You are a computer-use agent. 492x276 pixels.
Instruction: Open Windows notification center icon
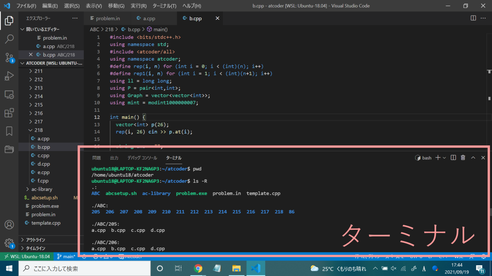tap(480, 269)
